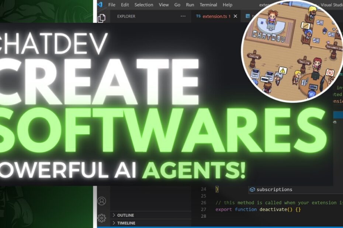Open Explorer more actions ellipsis
343x228 pixels.
(x=183, y=16)
